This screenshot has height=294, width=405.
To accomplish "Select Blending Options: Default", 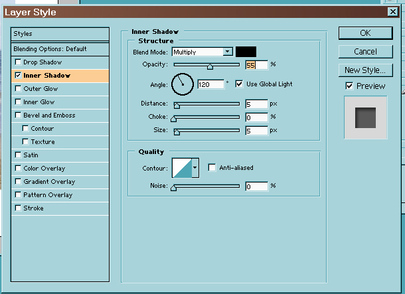I will click(x=50, y=49).
